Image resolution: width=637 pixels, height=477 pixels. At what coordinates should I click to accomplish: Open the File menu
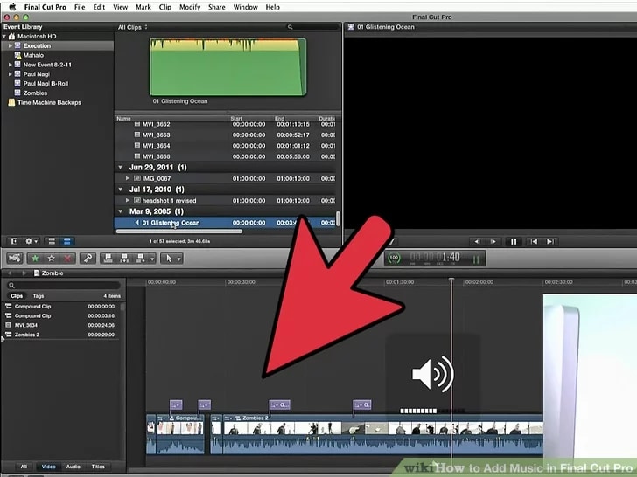pos(80,7)
